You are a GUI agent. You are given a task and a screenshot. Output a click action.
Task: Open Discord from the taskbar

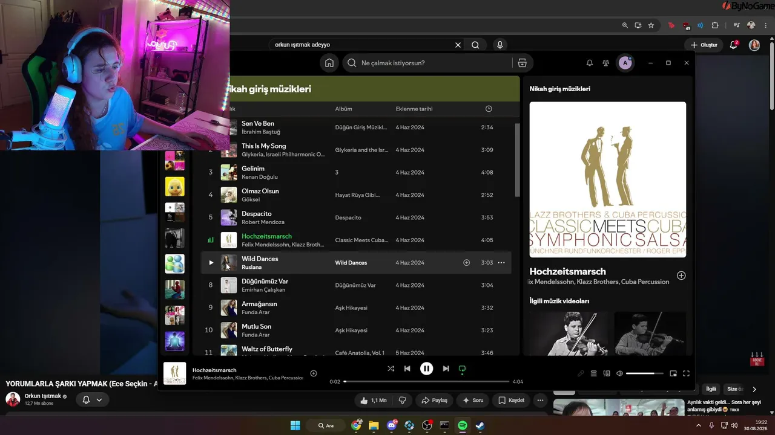tap(392, 425)
